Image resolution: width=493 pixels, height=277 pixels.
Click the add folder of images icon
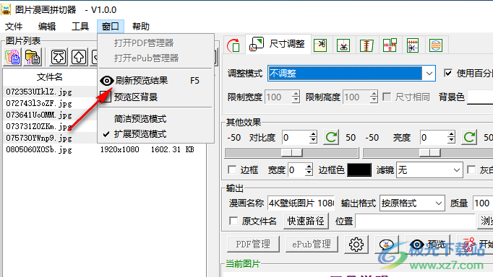(33, 57)
